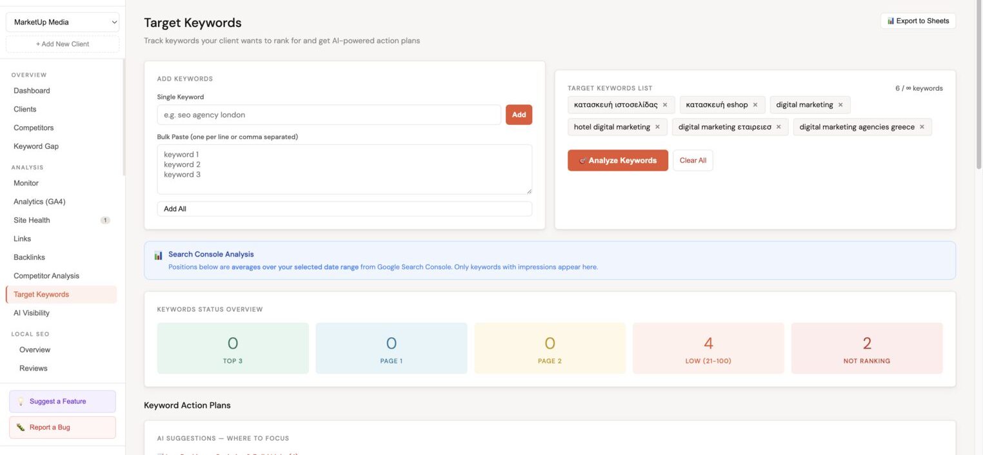This screenshot has width=983, height=455.
Task: Click the page vertical scrollbar
Action: coord(979,84)
